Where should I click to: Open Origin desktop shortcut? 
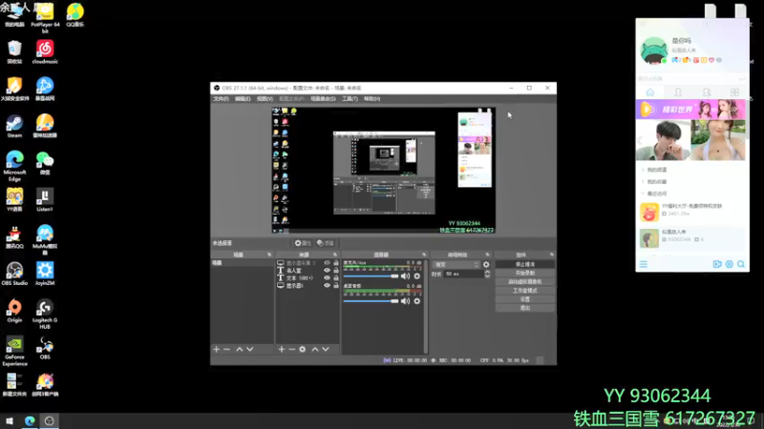pyautogui.click(x=14, y=311)
